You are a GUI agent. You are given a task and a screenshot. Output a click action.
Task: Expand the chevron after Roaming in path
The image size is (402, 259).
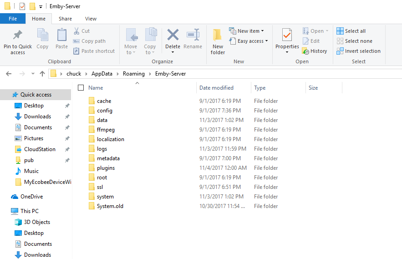click(x=150, y=74)
